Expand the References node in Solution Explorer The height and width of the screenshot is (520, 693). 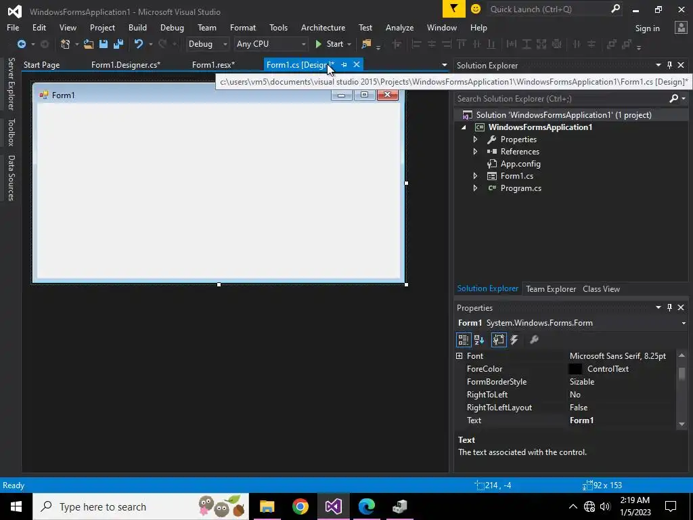475,152
